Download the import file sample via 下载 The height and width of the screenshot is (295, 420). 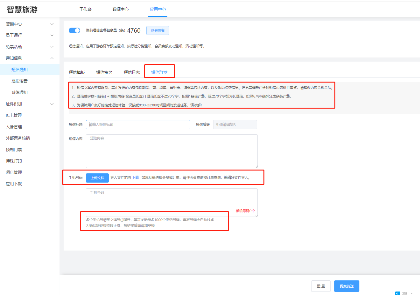(136, 178)
